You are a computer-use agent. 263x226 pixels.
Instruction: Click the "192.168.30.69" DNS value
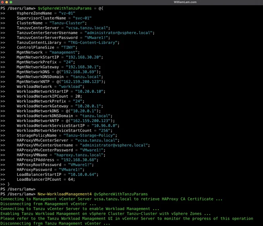pyautogui.click(x=80, y=72)
